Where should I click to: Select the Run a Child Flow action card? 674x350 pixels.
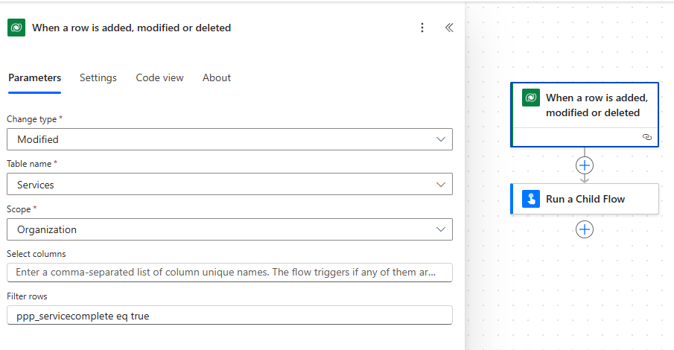coord(596,199)
